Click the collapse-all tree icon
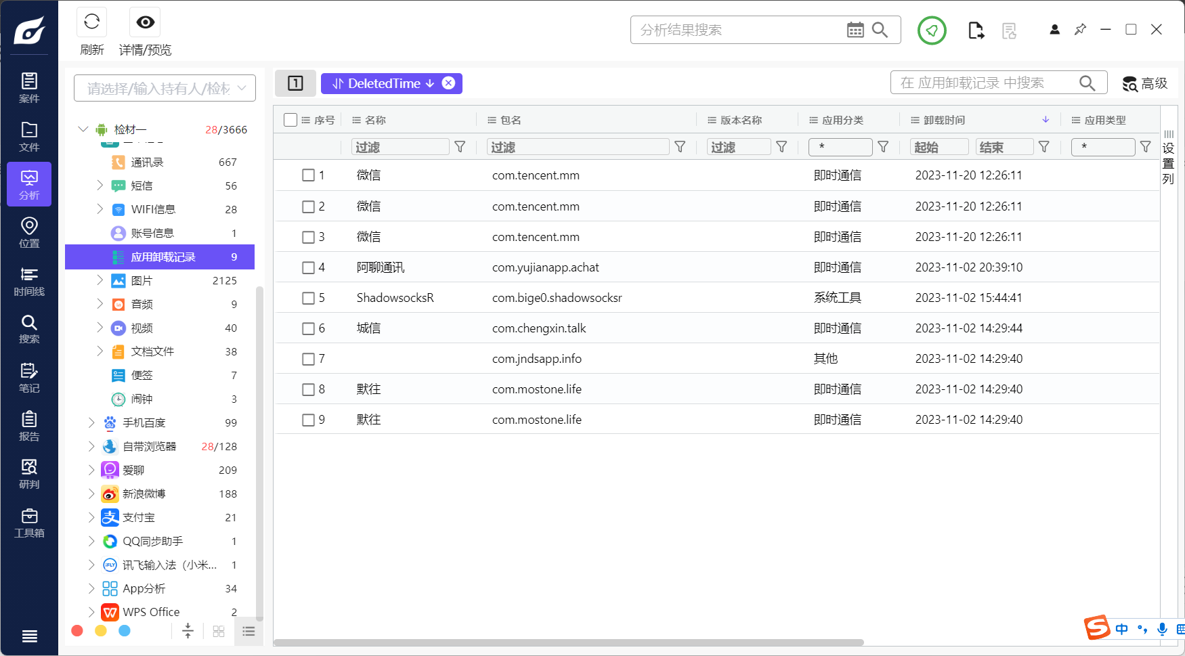This screenshot has width=1185, height=656. (x=188, y=631)
